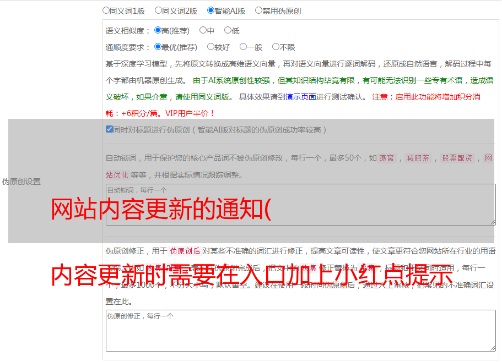Click the red VIP用户半价 notice text
Screen dimensions: 502x362
point(190,113)
